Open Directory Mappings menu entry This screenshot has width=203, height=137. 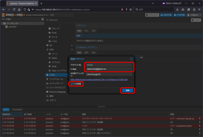(57, 92)
